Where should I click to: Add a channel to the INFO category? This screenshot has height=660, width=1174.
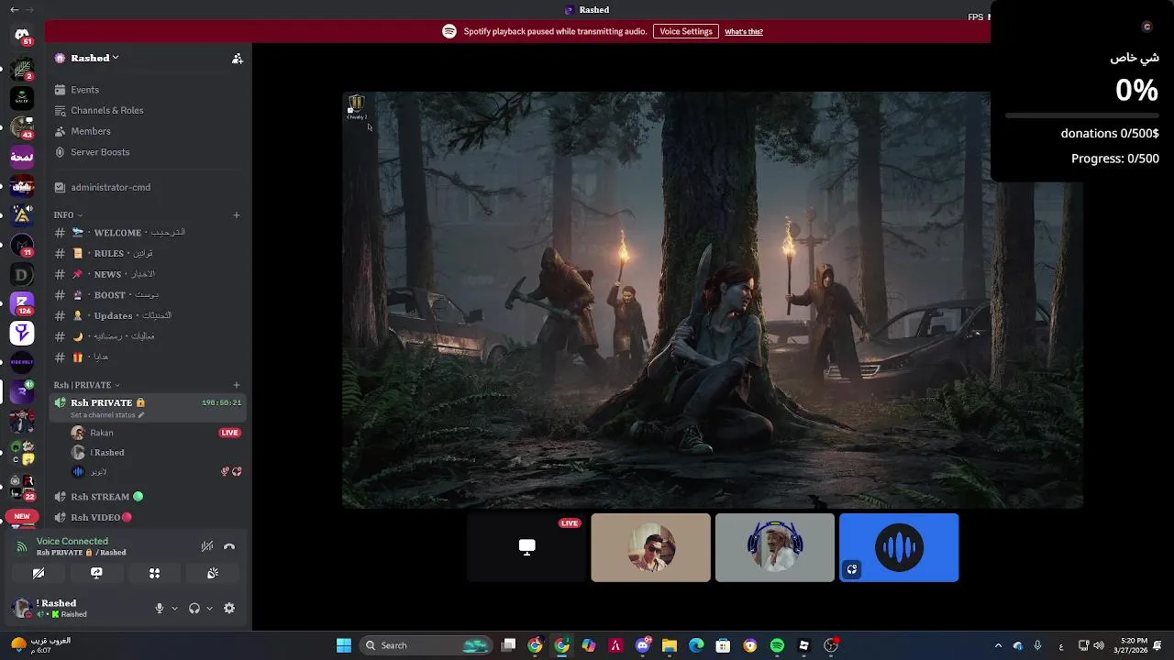(x=237, y=215)
